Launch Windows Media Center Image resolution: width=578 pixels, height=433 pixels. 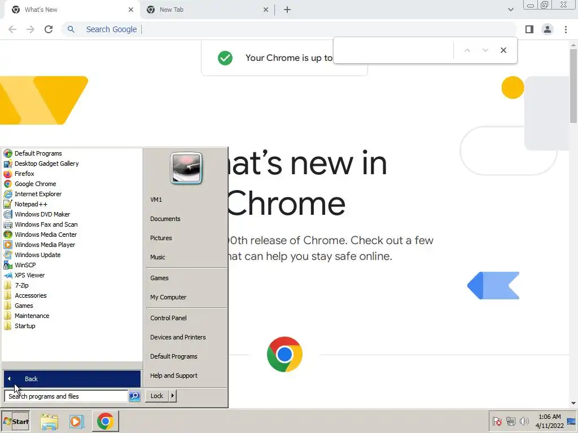(46, 235)
